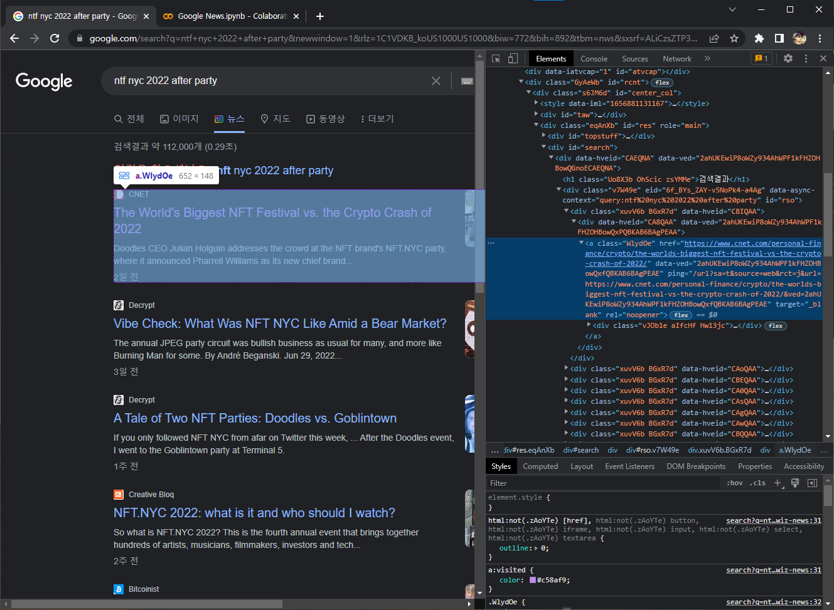Expand node with data-hveid CBEQAA
The height and width of the screenshot is (610, 834).
coord(566,380)
